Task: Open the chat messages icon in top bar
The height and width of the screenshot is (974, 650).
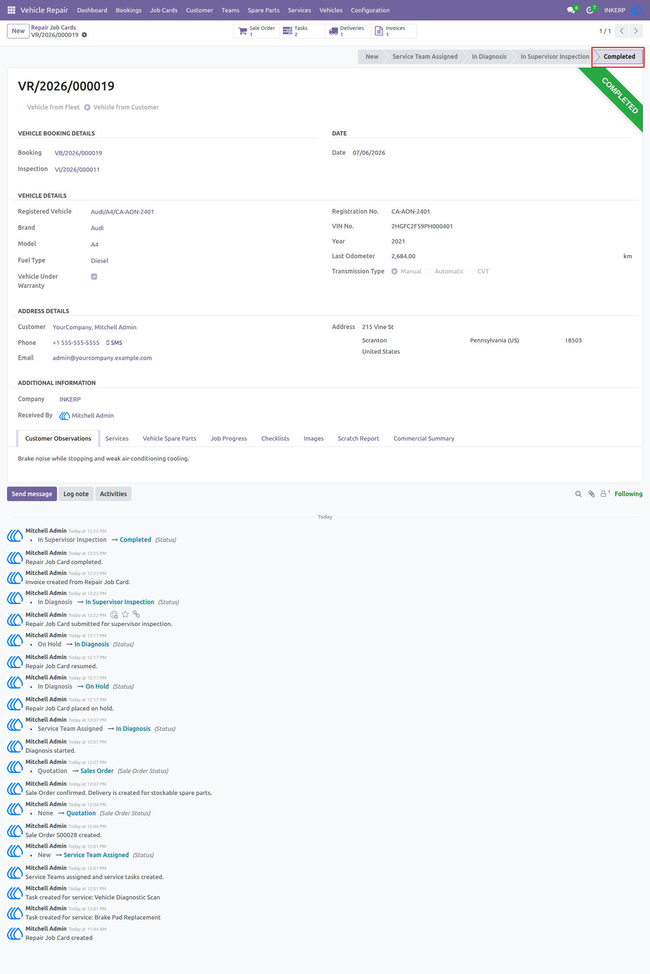Action: (x=571, y=10)
